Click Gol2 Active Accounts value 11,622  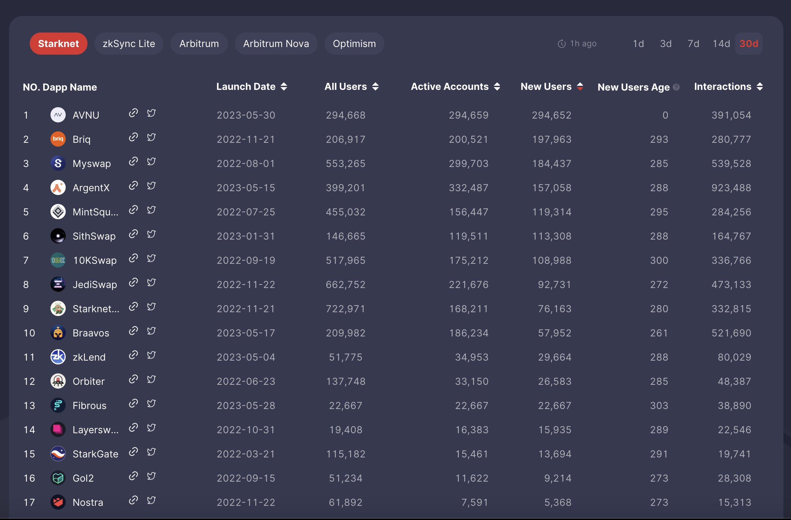pos(472,478)
